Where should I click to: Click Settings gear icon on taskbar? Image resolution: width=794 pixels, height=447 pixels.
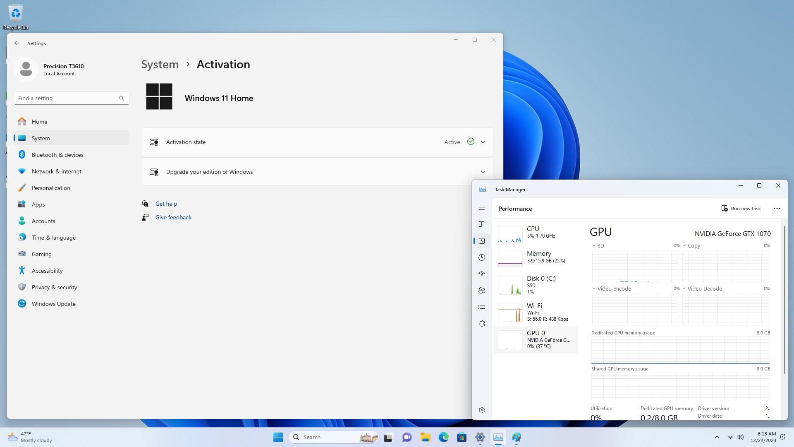[x=480, y=437]
